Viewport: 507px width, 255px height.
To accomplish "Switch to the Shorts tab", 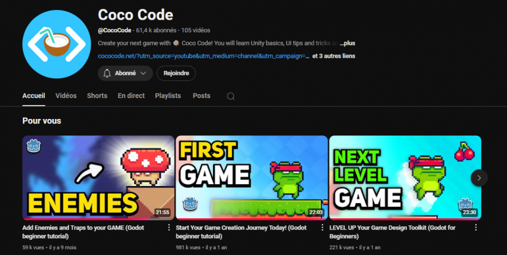I will (x=97, y=96).
